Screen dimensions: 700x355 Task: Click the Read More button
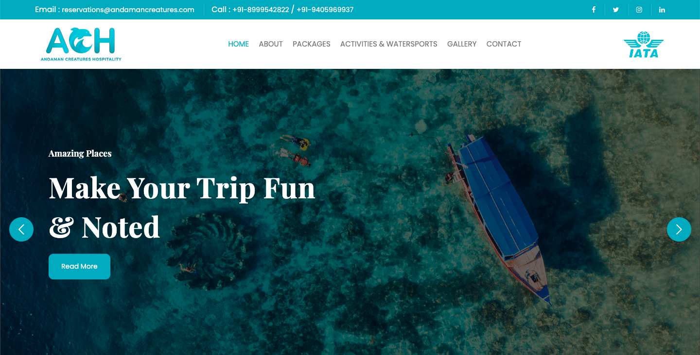pyautogui.click(x=79, y=266)
